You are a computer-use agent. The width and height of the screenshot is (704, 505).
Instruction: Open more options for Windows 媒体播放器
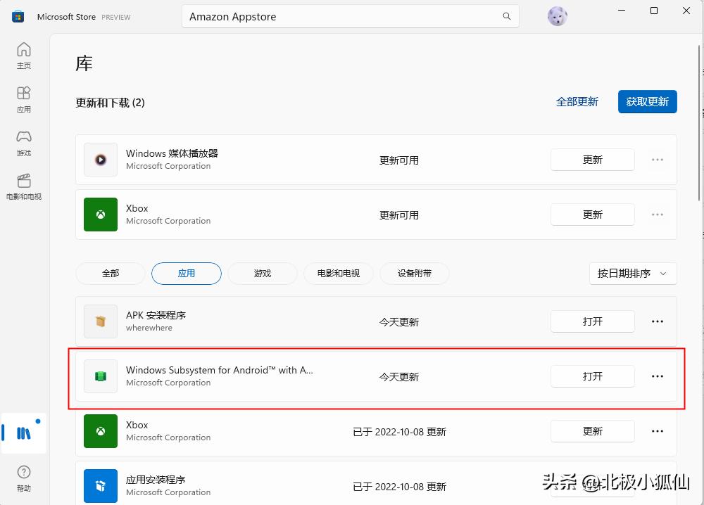click(x=657, y=160)
